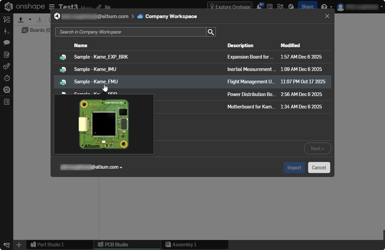The height and width of the screenshot is (250, 385).
Task: Click the Modified column header
Action: coord(290,46)
